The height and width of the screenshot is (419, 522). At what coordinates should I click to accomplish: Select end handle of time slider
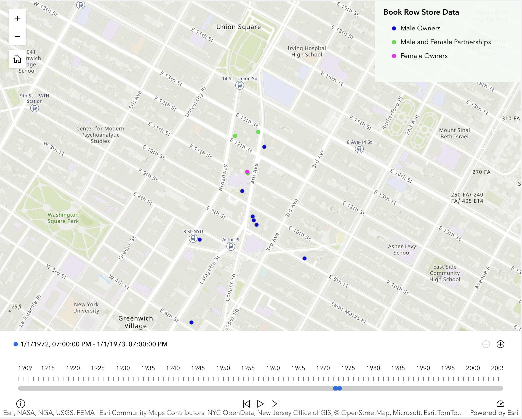pos(340,388)
